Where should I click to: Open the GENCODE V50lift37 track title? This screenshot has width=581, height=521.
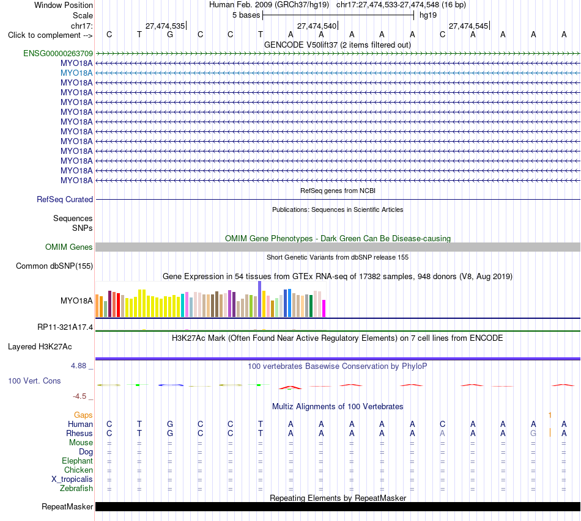pos(338,45)
